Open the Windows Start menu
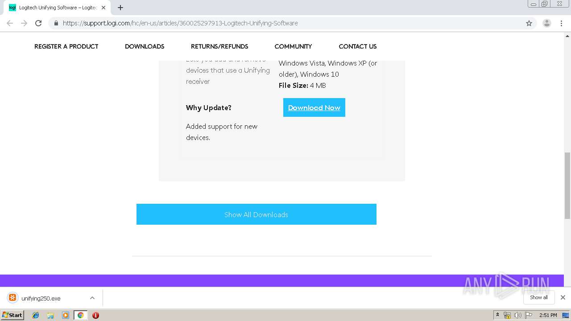 (12, 315)
